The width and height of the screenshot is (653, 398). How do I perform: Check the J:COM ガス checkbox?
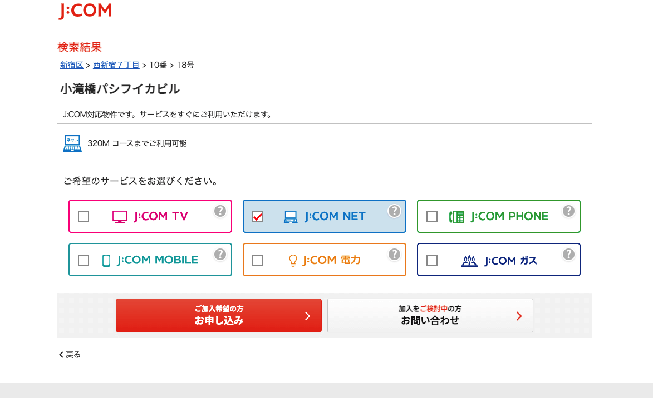(x=432, y=261)
